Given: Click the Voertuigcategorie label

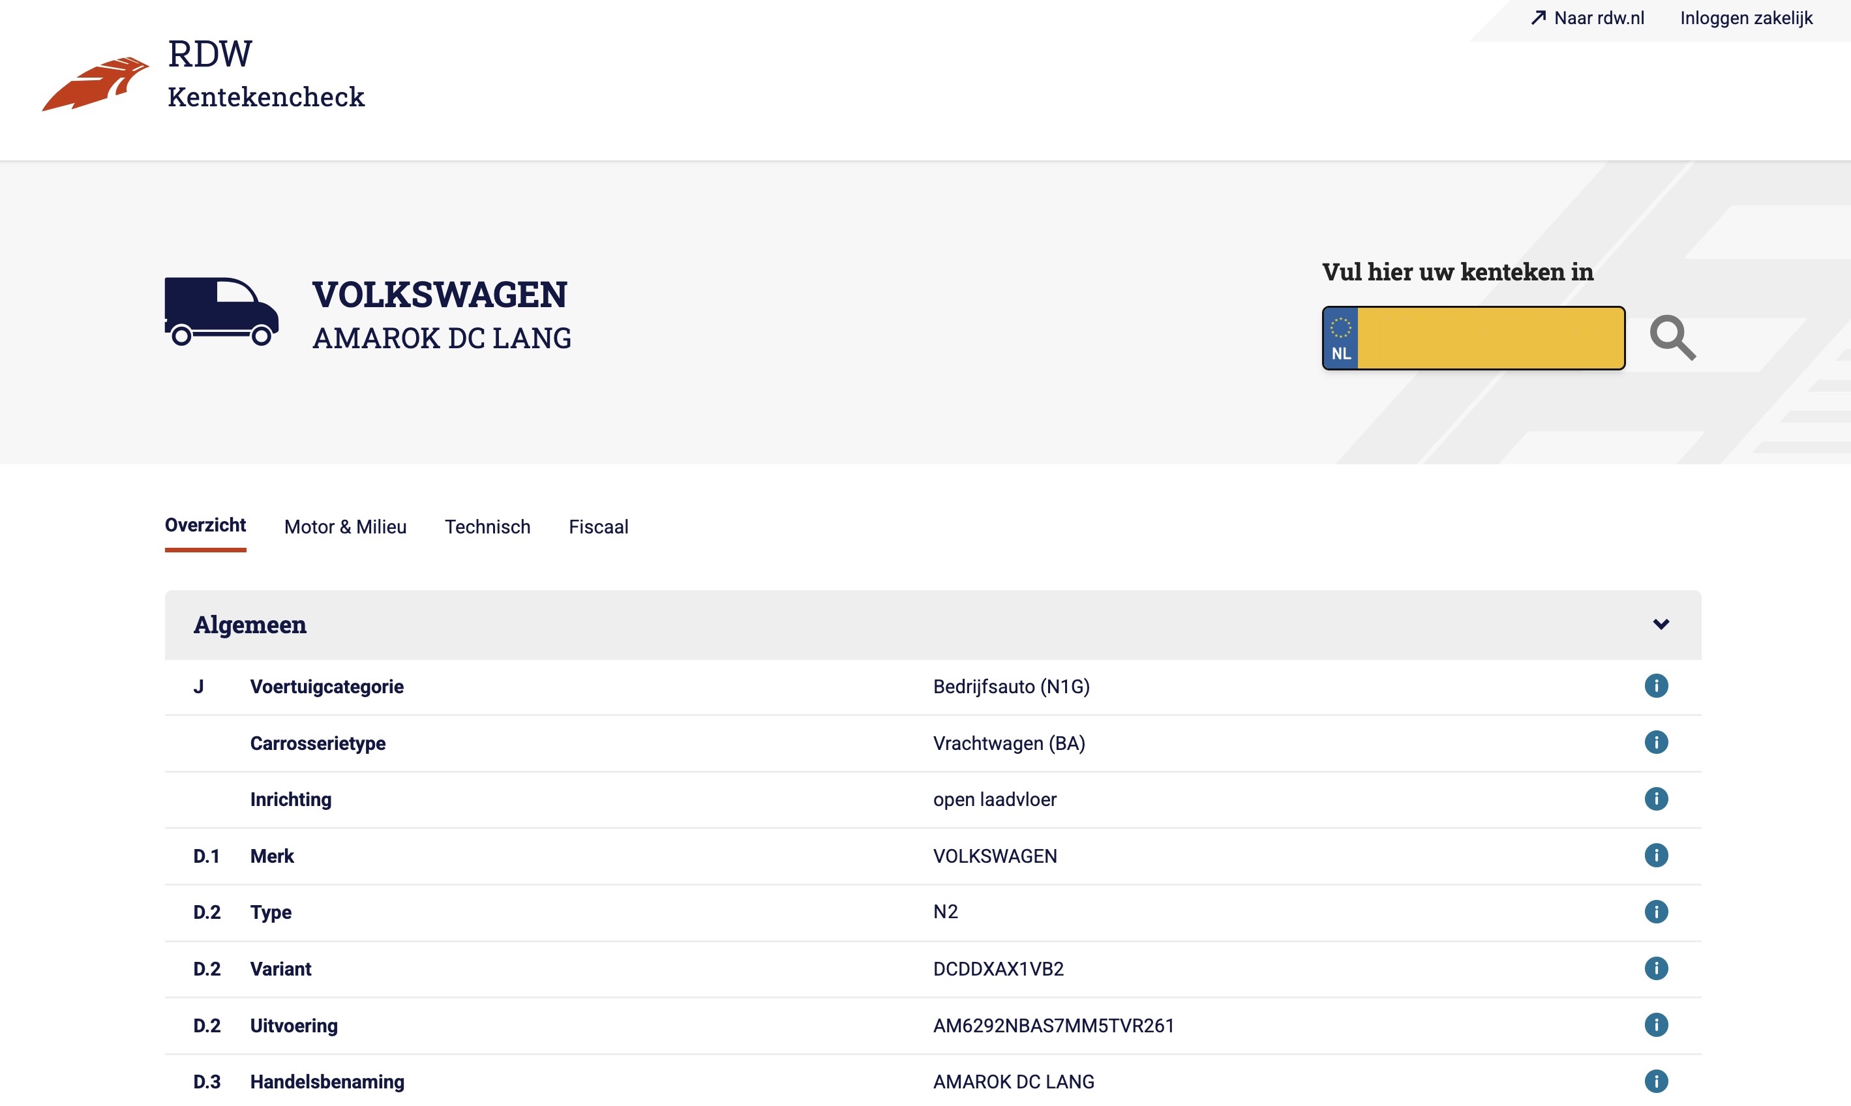Looking at the screenshot, I should coord(326,687).
